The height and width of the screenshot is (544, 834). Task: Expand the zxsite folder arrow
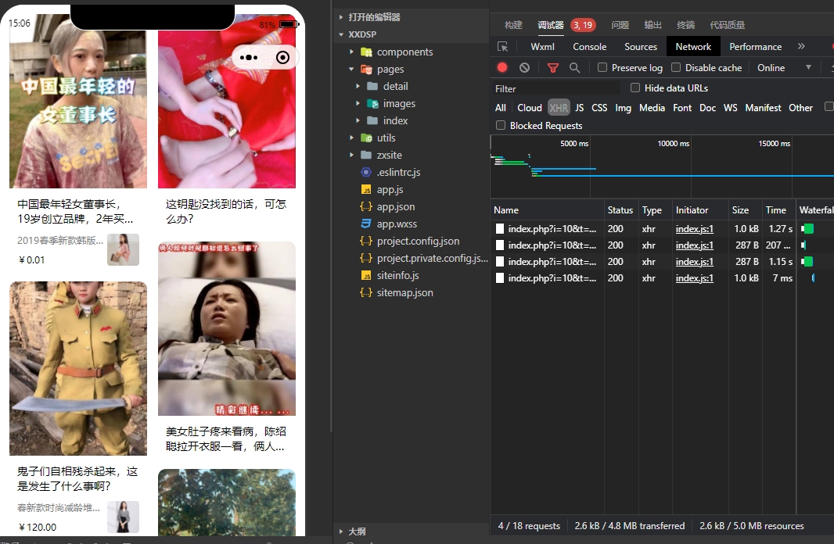pos(351,155)
